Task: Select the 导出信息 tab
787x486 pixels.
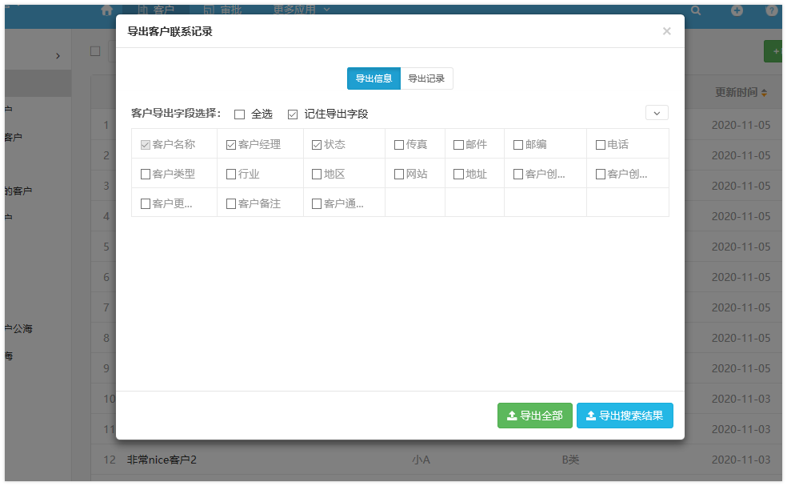Action: [374, 78]
